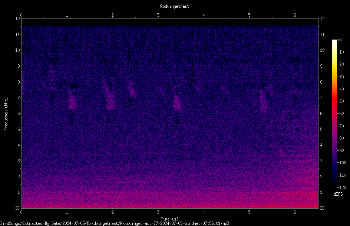Click the -20 value on the dBFS scale

[x=340, y=64]
